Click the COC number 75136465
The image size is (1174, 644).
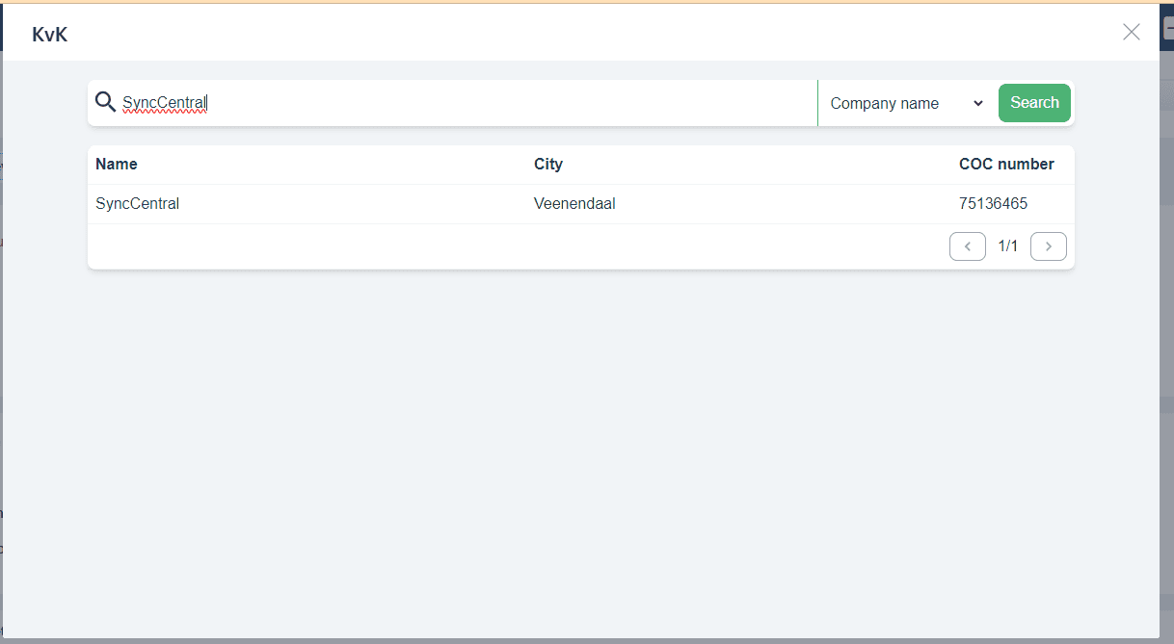coord(993,204)
